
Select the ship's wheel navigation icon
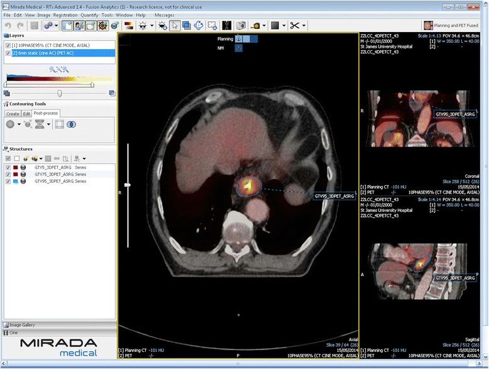103,26
